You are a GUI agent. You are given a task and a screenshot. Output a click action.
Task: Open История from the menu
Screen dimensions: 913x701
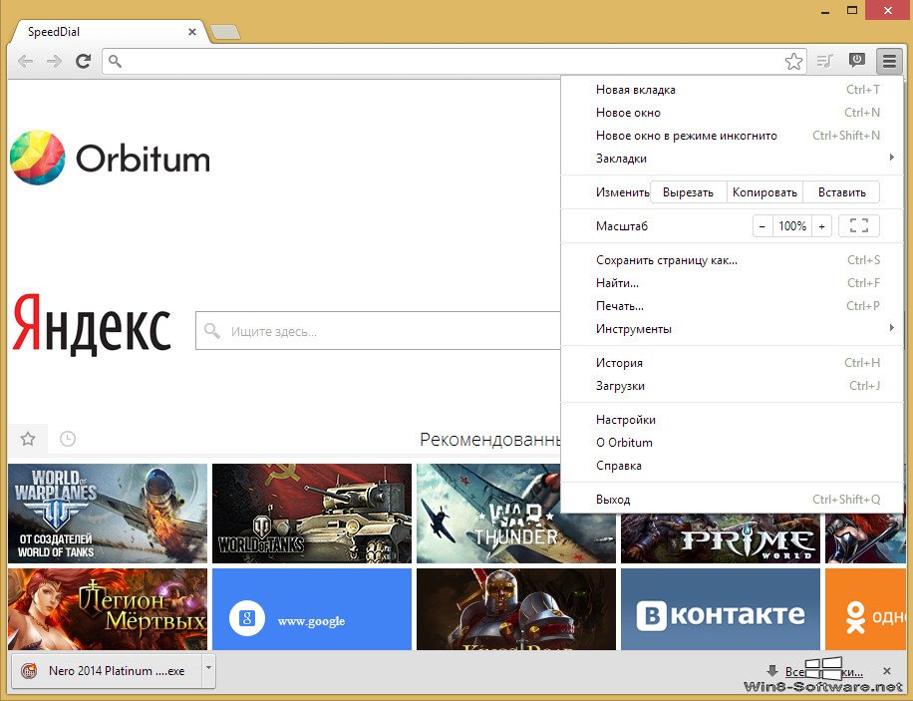coord(732,362)
